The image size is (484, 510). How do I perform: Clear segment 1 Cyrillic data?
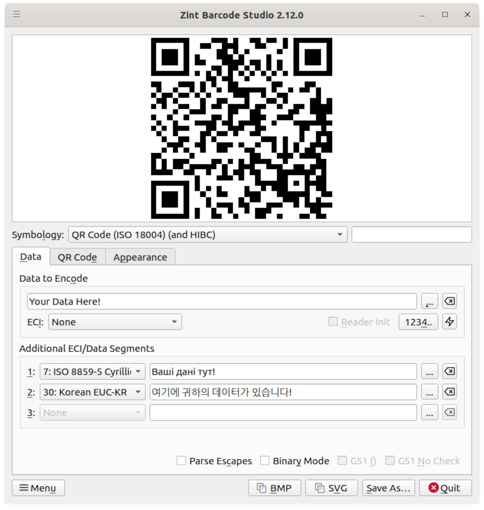[449, 371]
